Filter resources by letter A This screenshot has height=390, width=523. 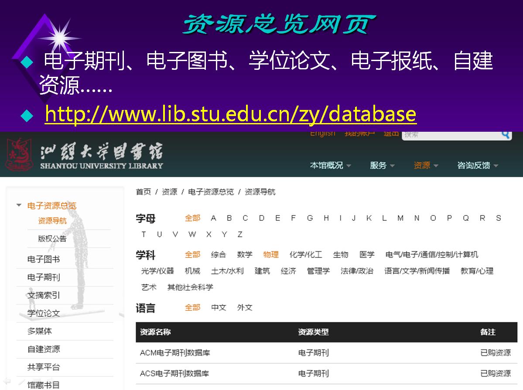point(213,218)
